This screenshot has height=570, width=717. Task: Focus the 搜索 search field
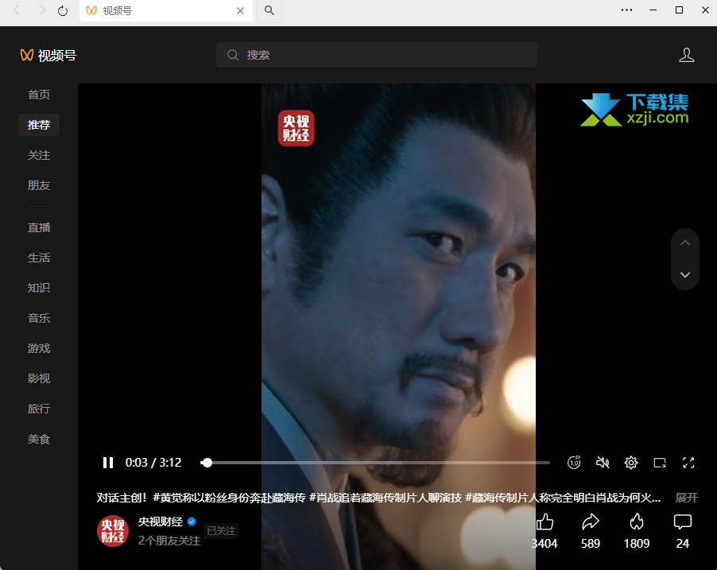[376, 55]
